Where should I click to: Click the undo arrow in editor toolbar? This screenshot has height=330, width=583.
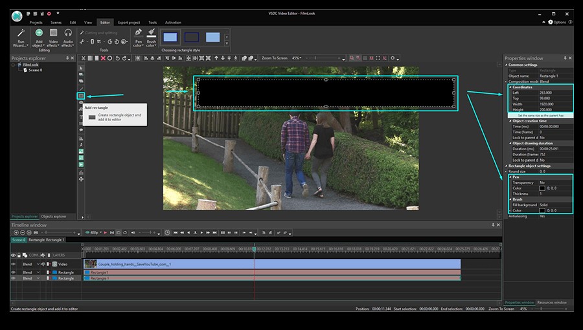point(117,58)
